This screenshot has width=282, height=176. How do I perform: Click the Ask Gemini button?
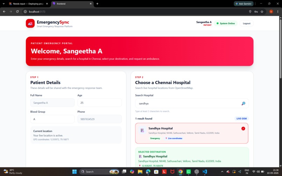coord(244,3)
